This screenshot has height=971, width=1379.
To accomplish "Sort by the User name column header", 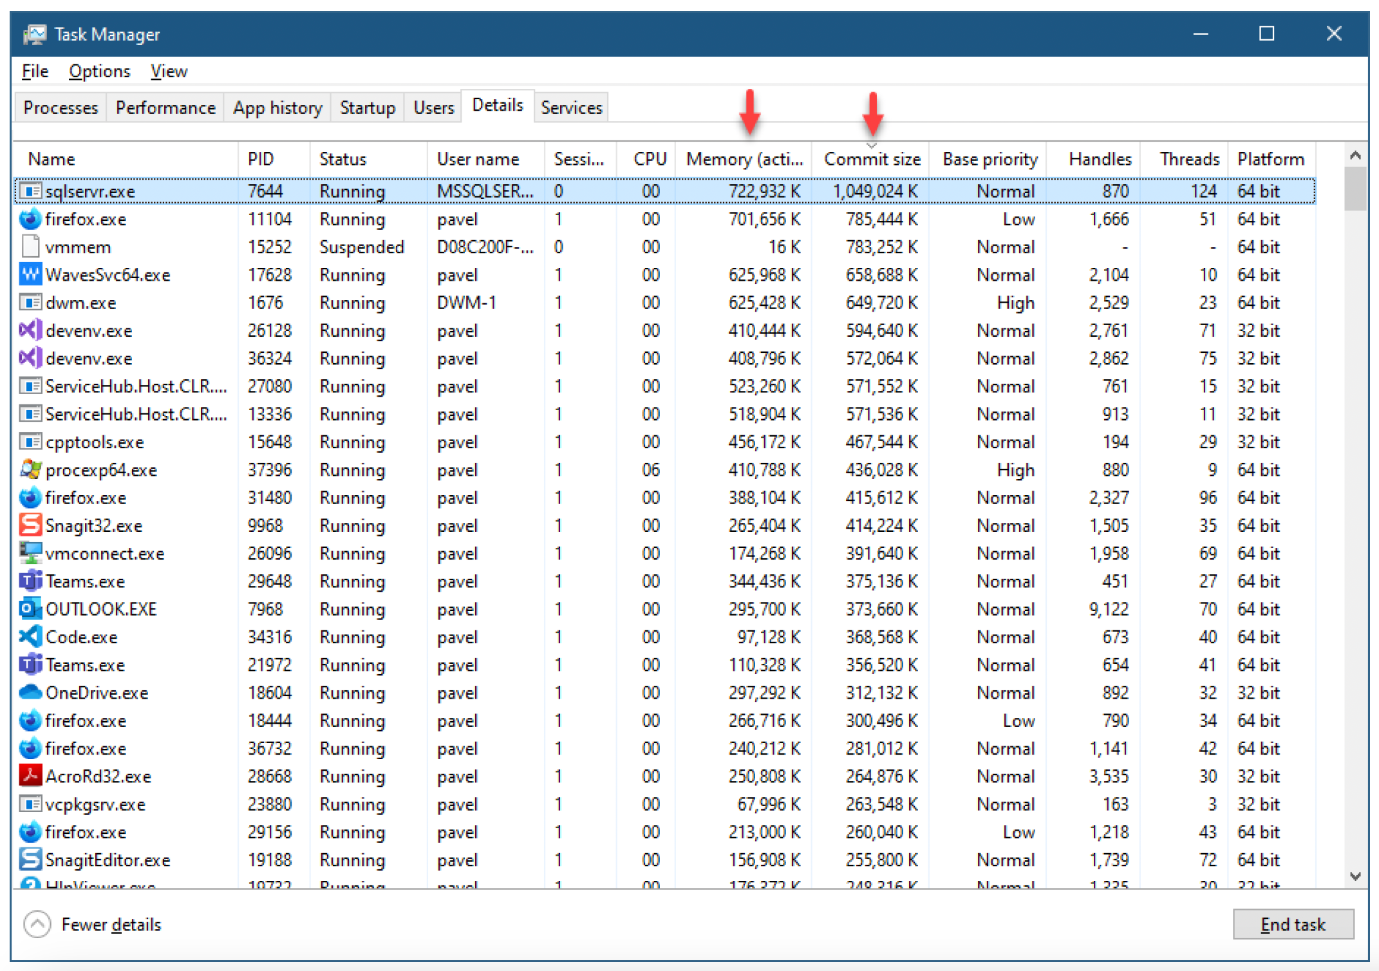I will click(x=486, y=159).
